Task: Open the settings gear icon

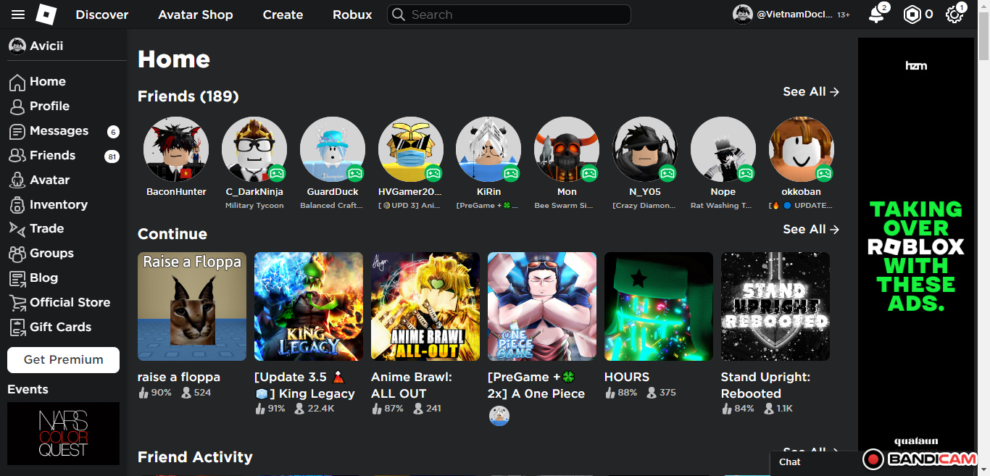Action: [x=954, y=14]
